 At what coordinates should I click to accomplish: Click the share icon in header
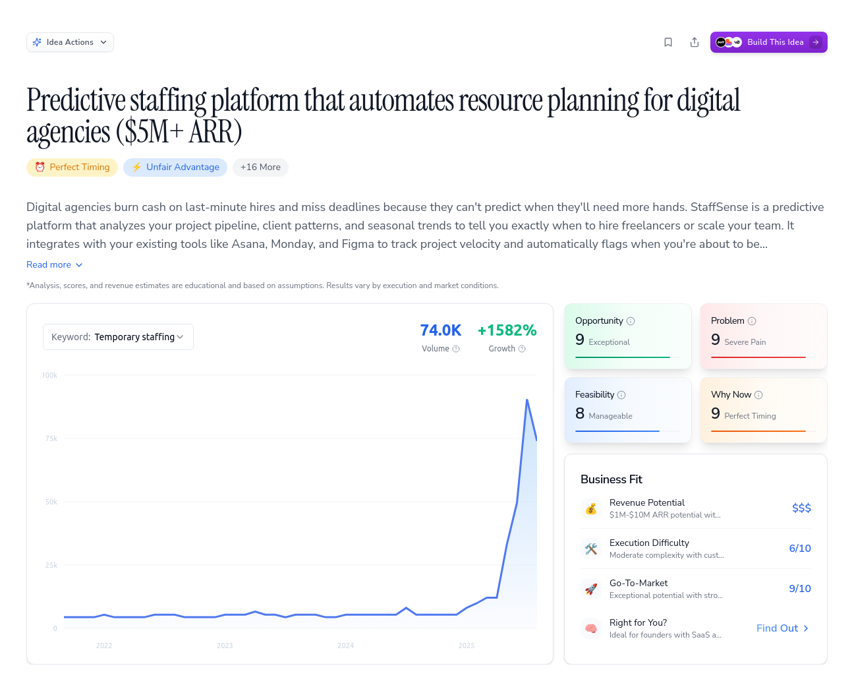(695, 42)
